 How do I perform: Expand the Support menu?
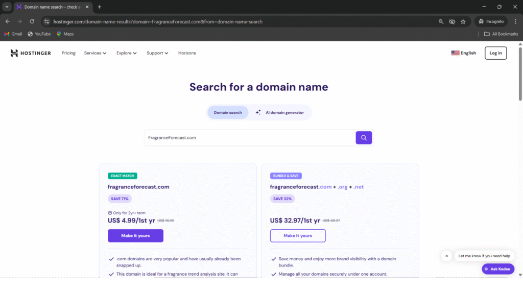[157, 53]
